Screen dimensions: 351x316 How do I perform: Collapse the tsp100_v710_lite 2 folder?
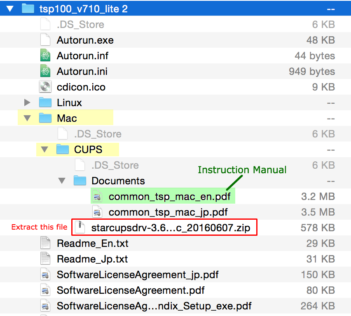coord(10,7)
